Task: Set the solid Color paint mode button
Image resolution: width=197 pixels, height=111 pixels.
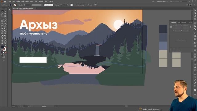Action: pyautogui.click(x=2, y=52)
